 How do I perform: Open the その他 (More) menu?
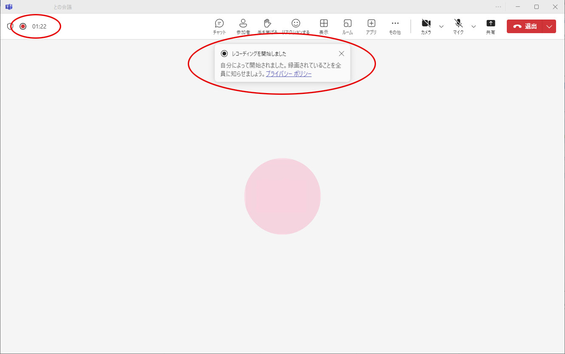pos(395,26)
